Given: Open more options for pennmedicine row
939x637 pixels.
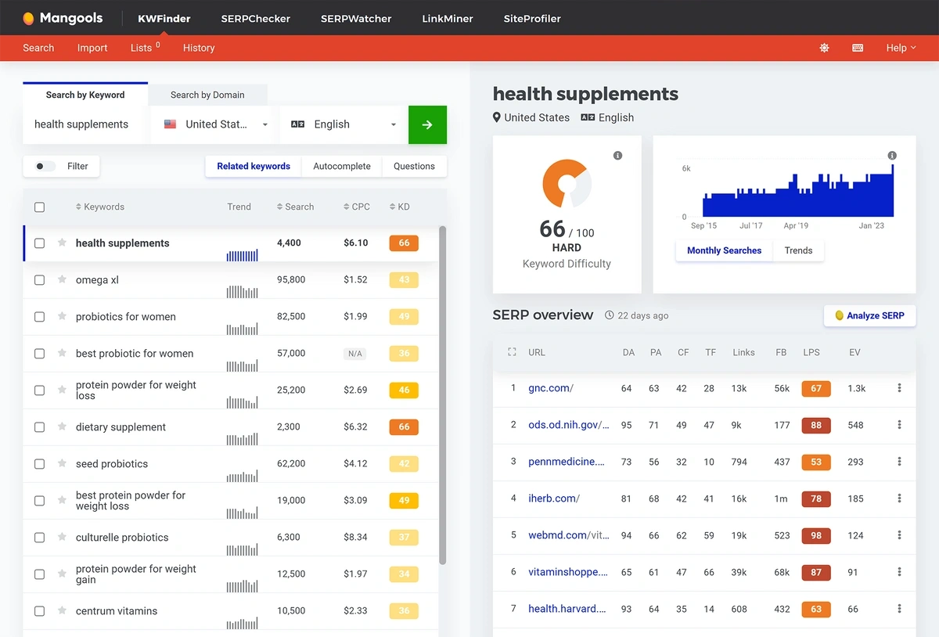Looking at the screenshot, I should pyautogui.click(x=899, y=462).
